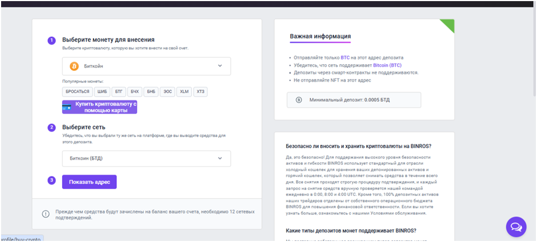
Task: Select popular coin БНБ
Action: pyautogui.click(x=150, y=92)
